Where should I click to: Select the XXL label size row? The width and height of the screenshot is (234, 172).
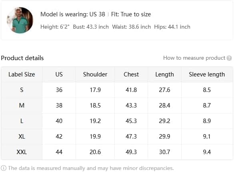tap(117, 152)
